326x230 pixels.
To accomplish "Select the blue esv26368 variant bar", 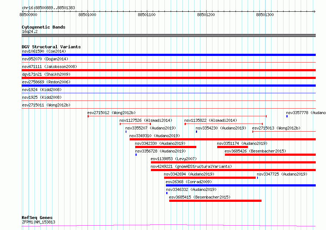I will 241,185.
